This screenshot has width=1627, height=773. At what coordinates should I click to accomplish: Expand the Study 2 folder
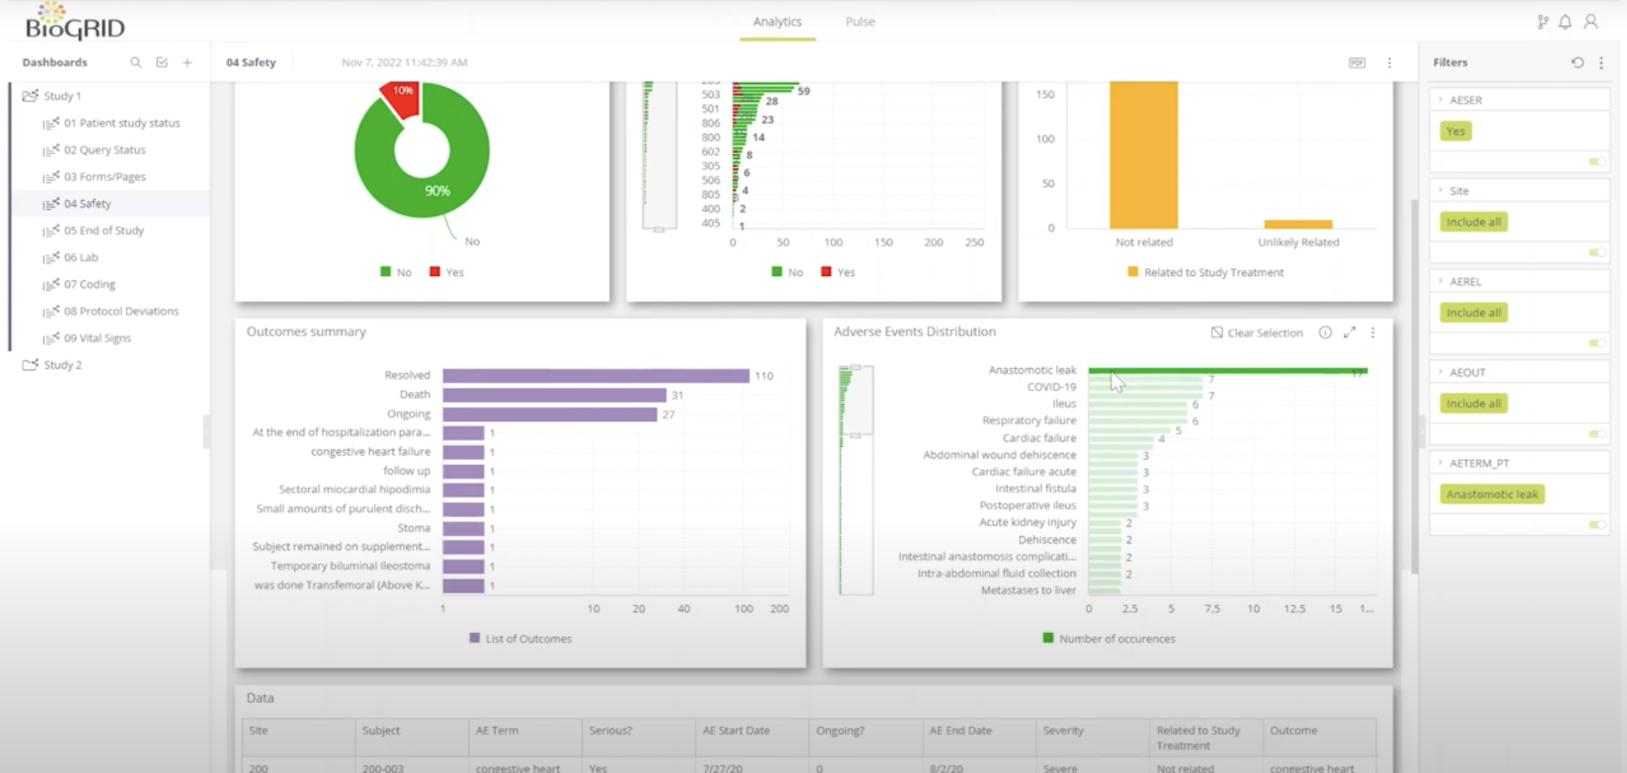click(x=62, y=365)
